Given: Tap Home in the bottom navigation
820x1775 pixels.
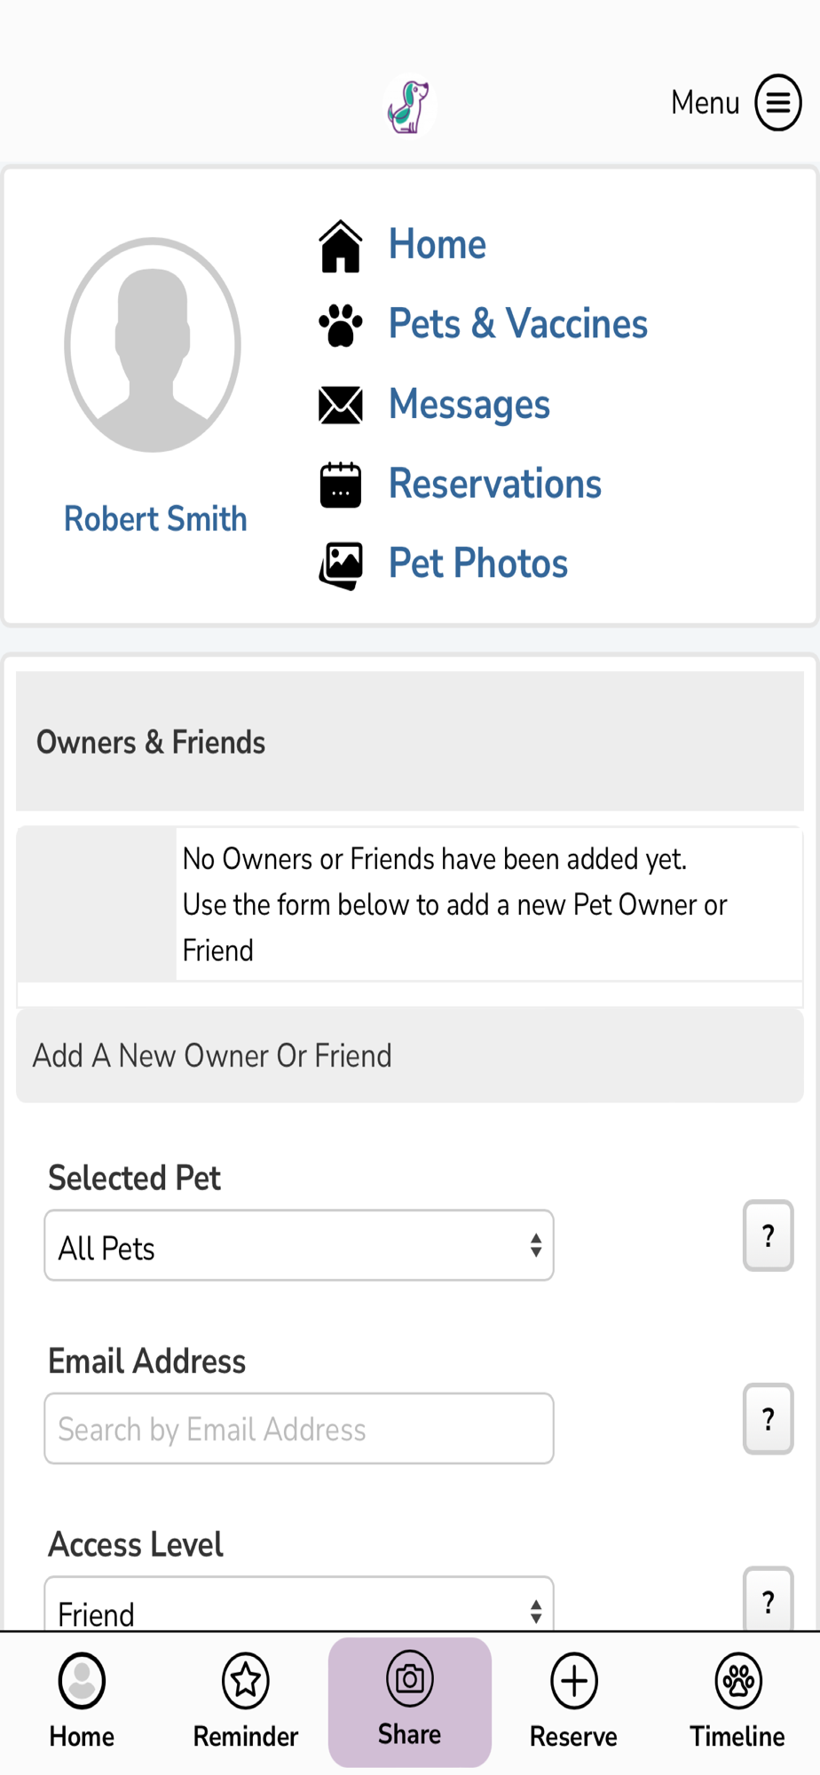Looking at the screenshot, I should click(82, 1701).
